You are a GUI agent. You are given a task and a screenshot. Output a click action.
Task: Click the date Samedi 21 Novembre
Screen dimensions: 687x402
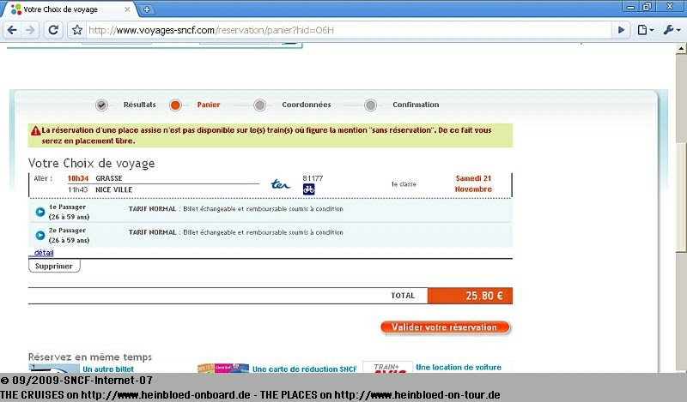473,183
